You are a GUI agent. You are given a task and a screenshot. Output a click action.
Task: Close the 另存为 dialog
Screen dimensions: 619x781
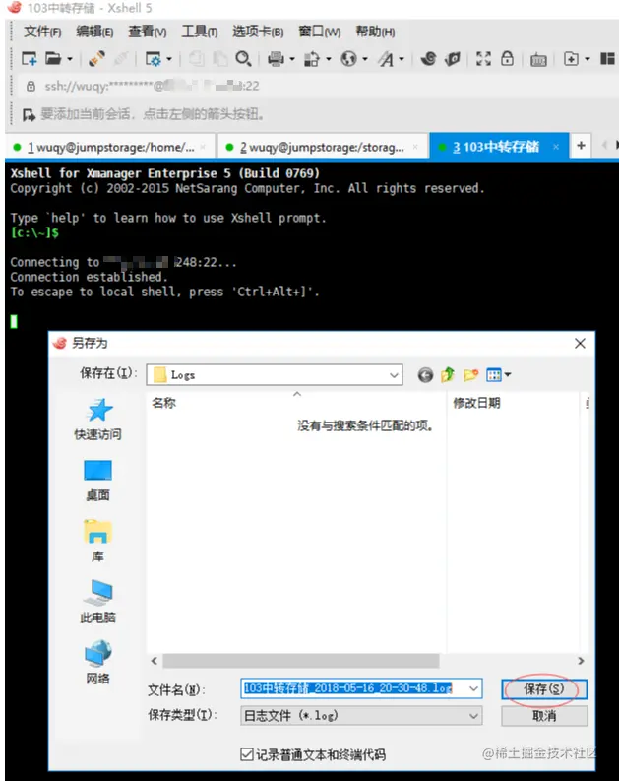[x=580, y=343]
